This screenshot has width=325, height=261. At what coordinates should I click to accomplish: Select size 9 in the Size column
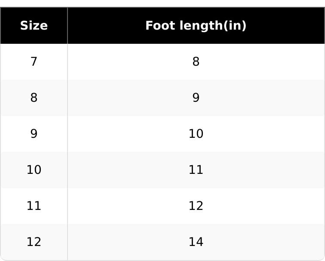pos(34,134)
